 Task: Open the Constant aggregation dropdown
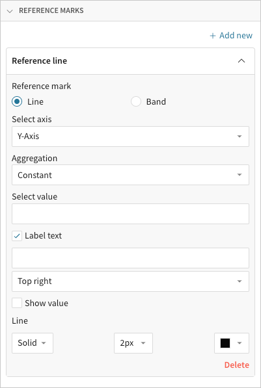pyautogui.click(x=130, y=175)
